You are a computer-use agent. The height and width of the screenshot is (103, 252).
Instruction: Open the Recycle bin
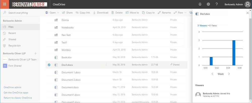20,45
